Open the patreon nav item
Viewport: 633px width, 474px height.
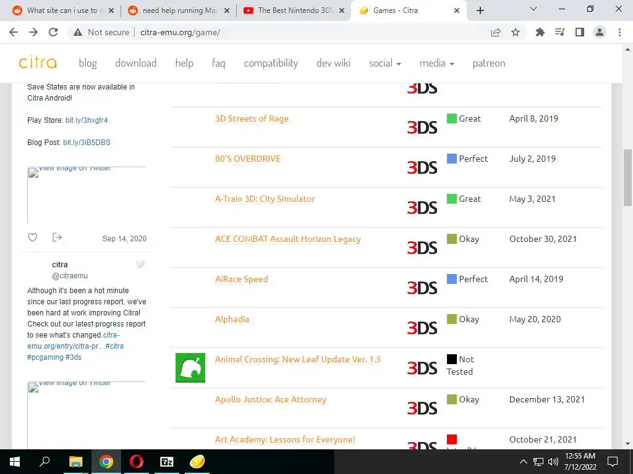point(489,64)
